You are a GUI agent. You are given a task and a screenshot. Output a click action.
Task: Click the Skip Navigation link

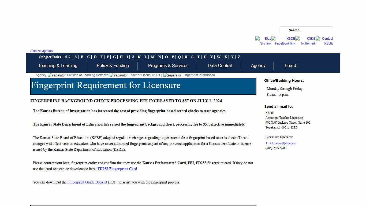click(x=42, y=51)
